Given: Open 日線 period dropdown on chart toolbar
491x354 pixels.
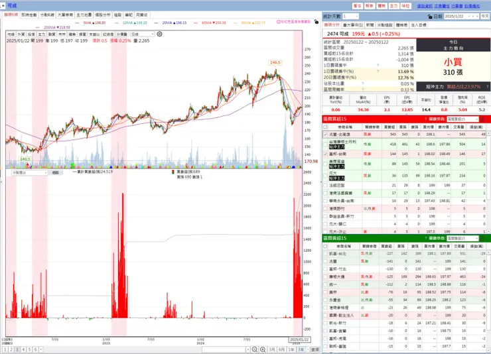Looking at the screenshot, I should 143,34.
